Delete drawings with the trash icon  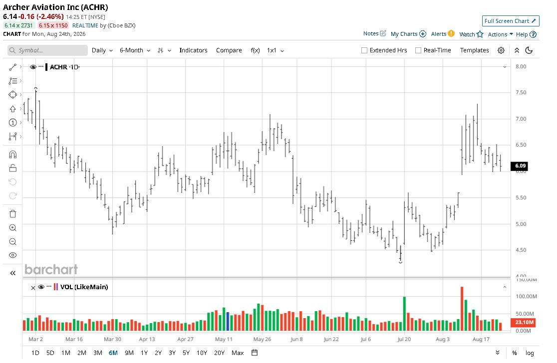pos(13,213)
